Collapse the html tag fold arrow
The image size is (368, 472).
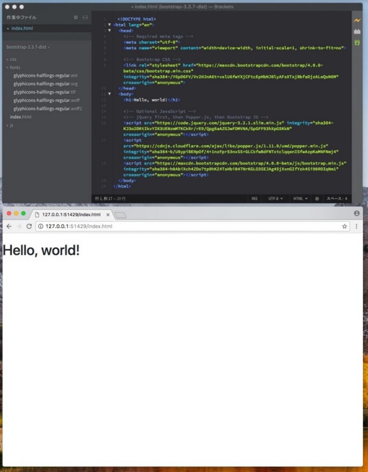(109, 24)
